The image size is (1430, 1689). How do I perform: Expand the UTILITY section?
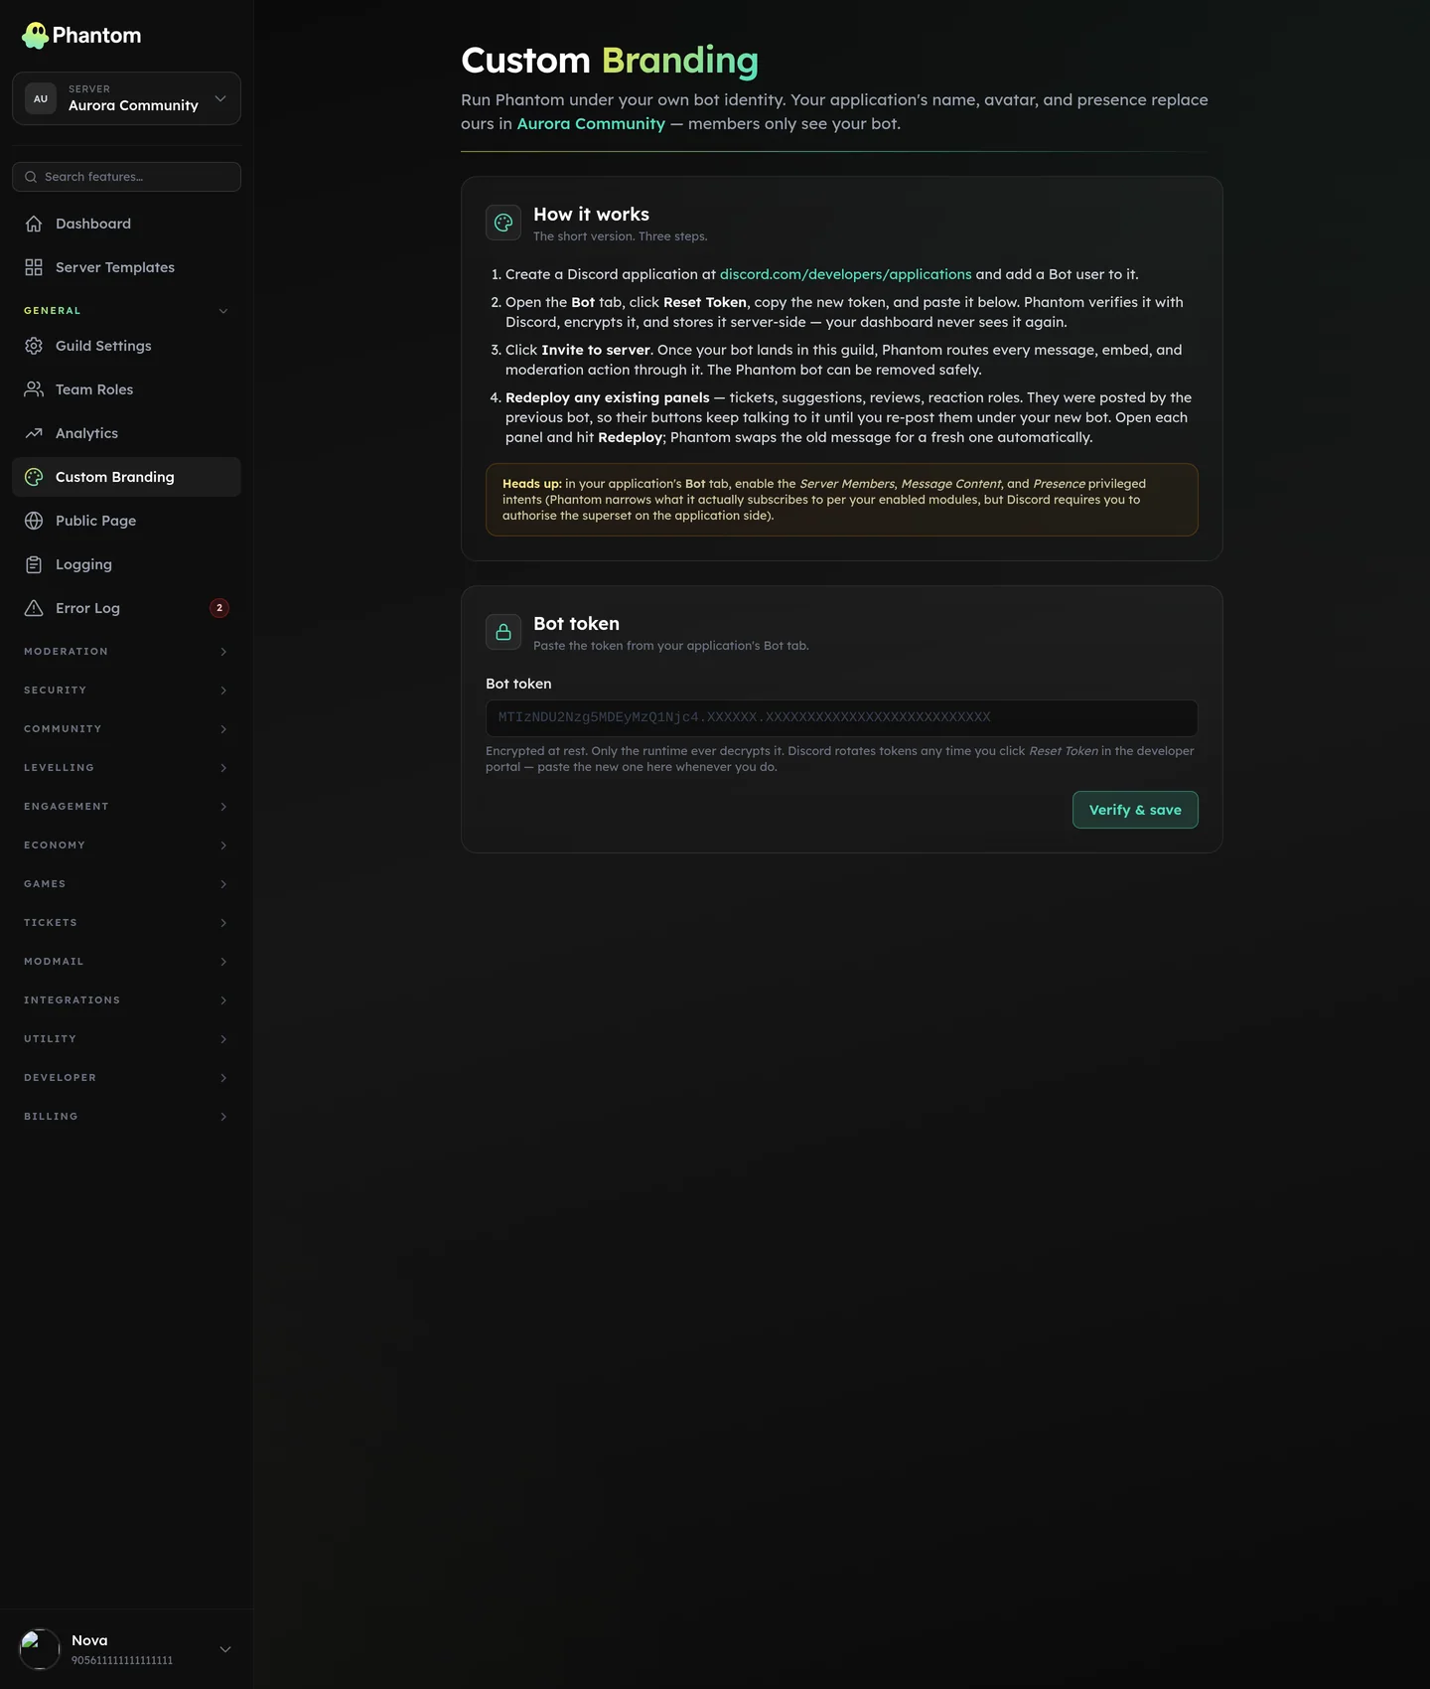click(x=126, y=1039)
